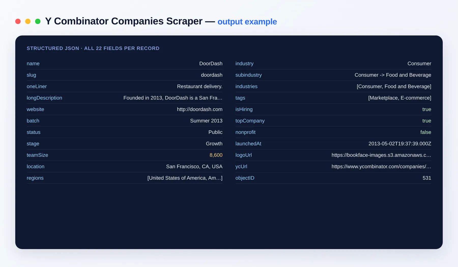Viewport: 458px width, 267px height.
Task: Click the lowercase 'doordash' slug value
Action: [x=211, y=75]
